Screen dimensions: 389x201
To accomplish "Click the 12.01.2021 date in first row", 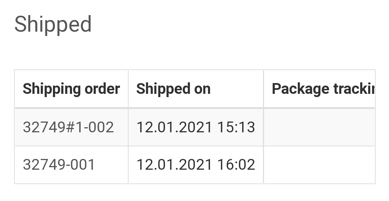I will 174,127.
